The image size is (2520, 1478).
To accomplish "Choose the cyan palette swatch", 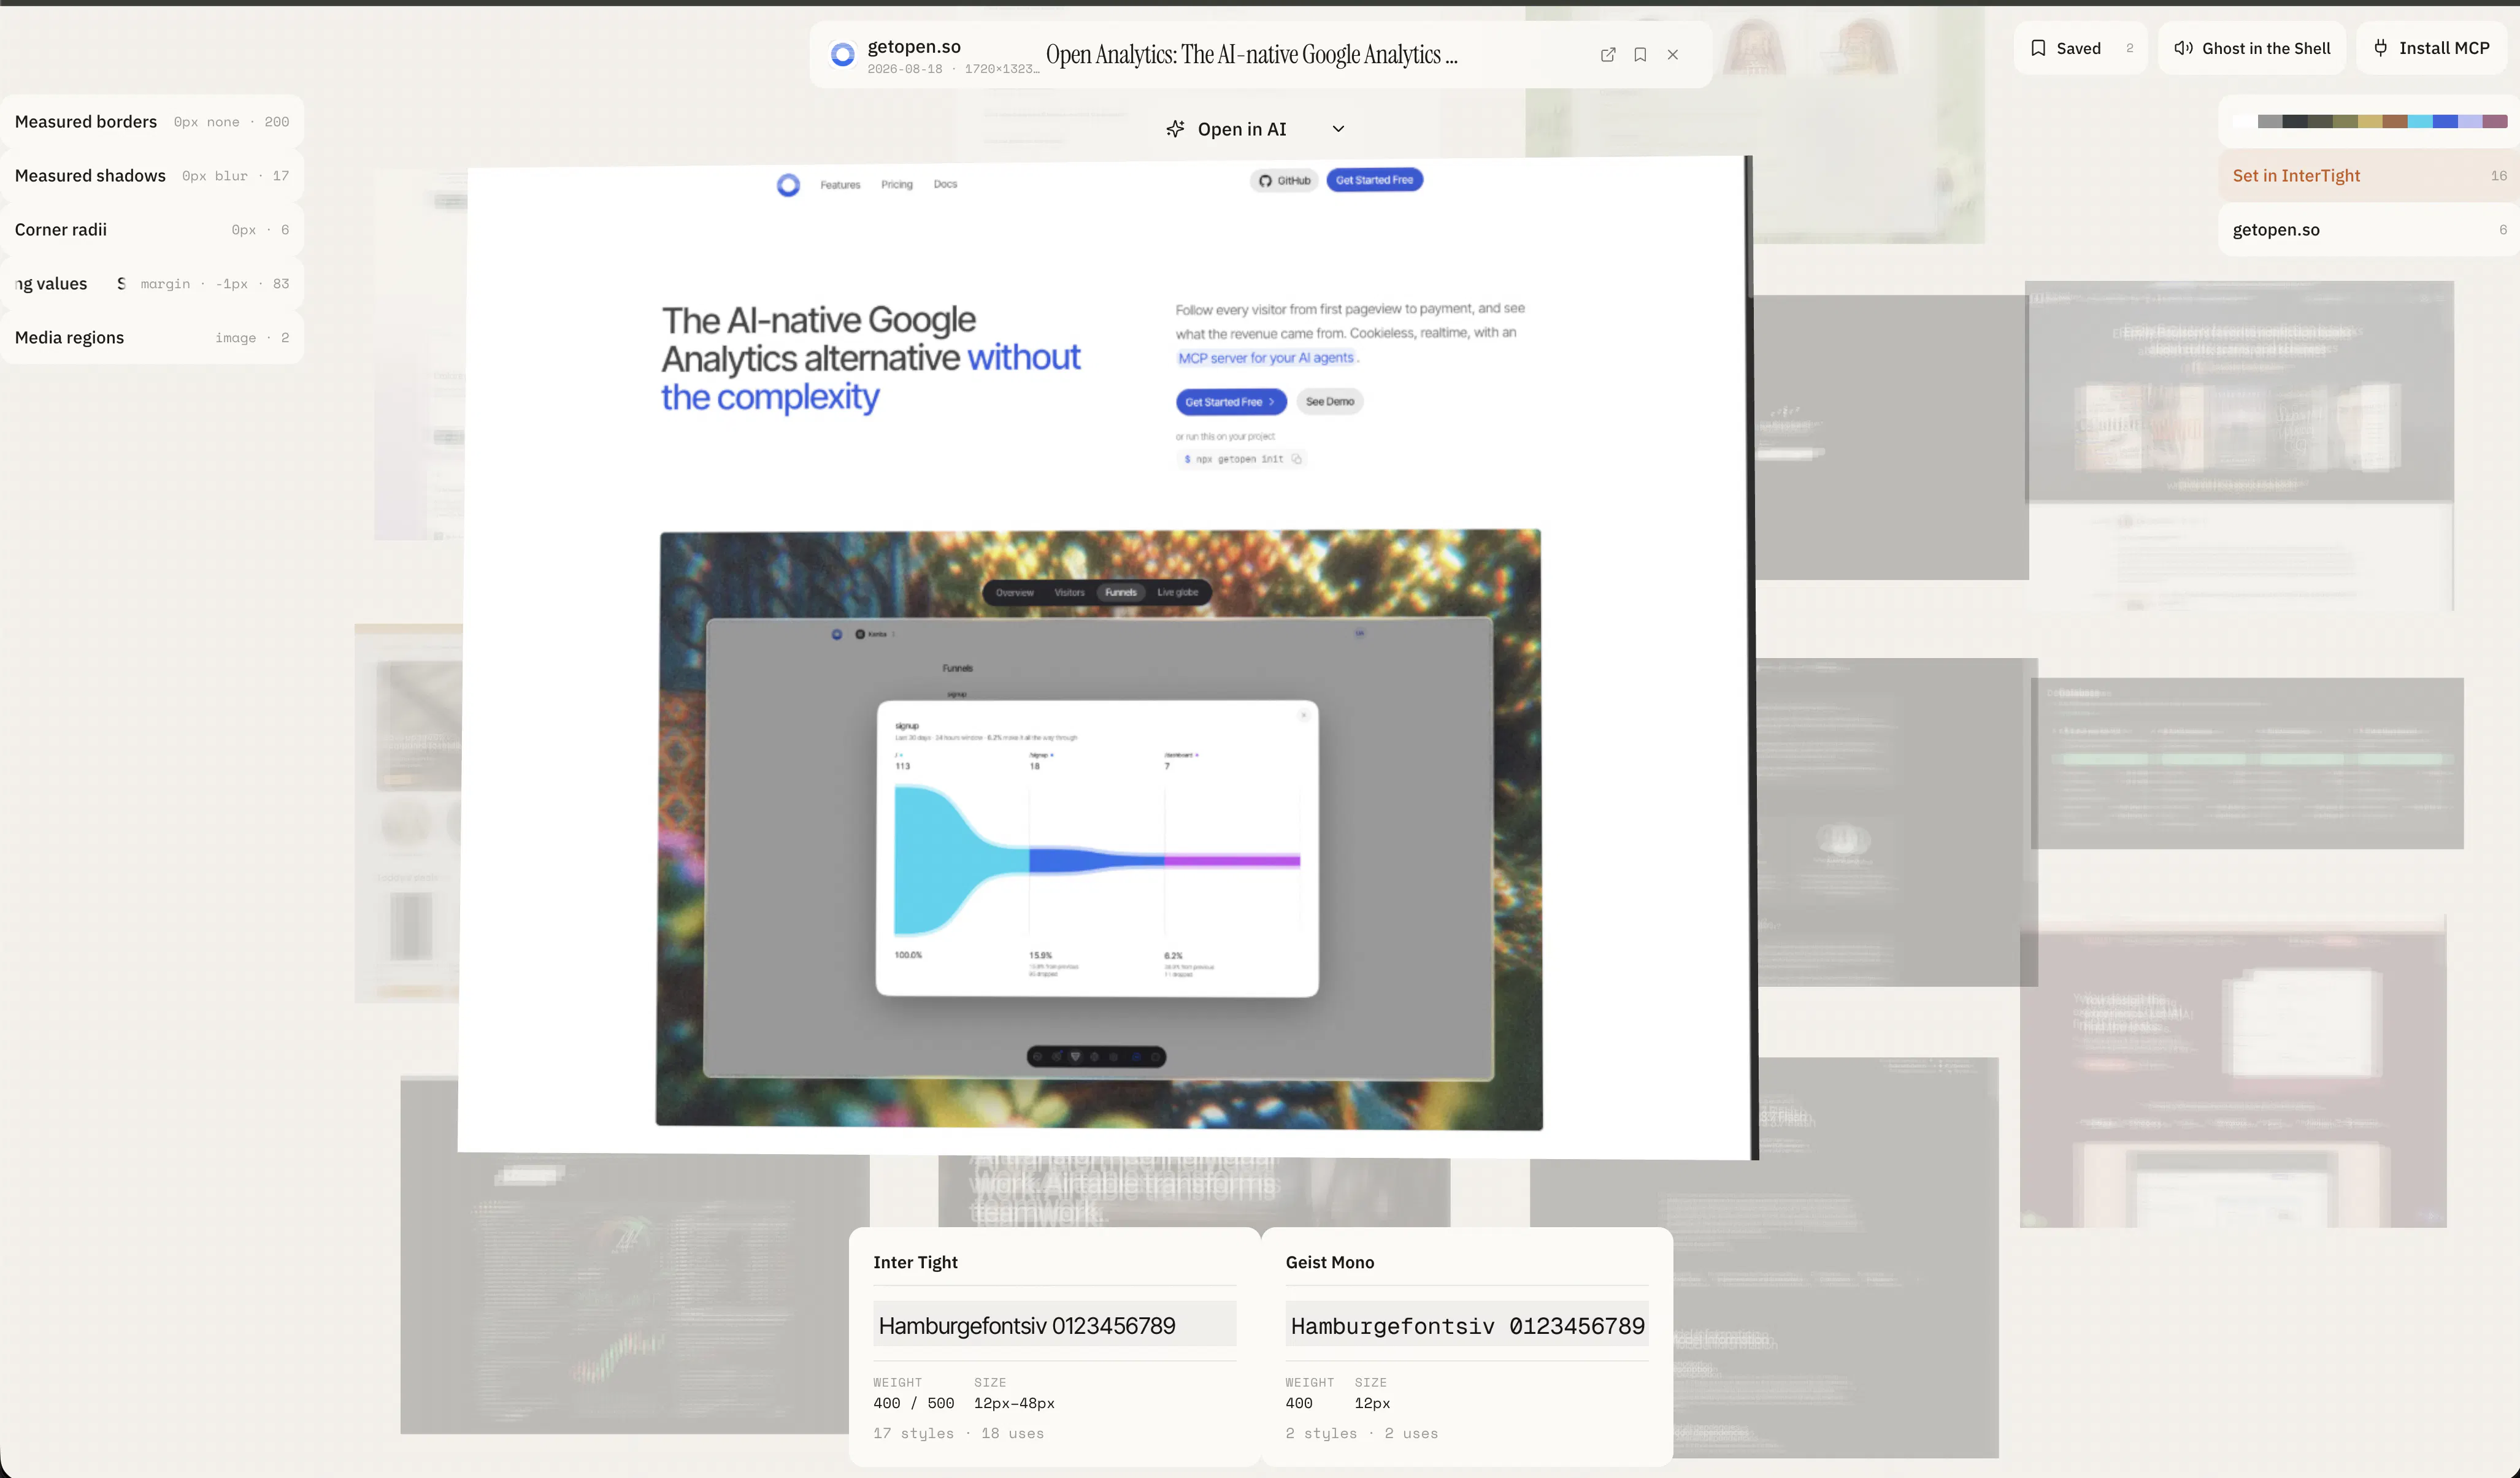I will 2420,122.
